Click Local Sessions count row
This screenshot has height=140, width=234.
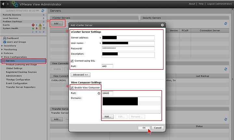[24, 18]
